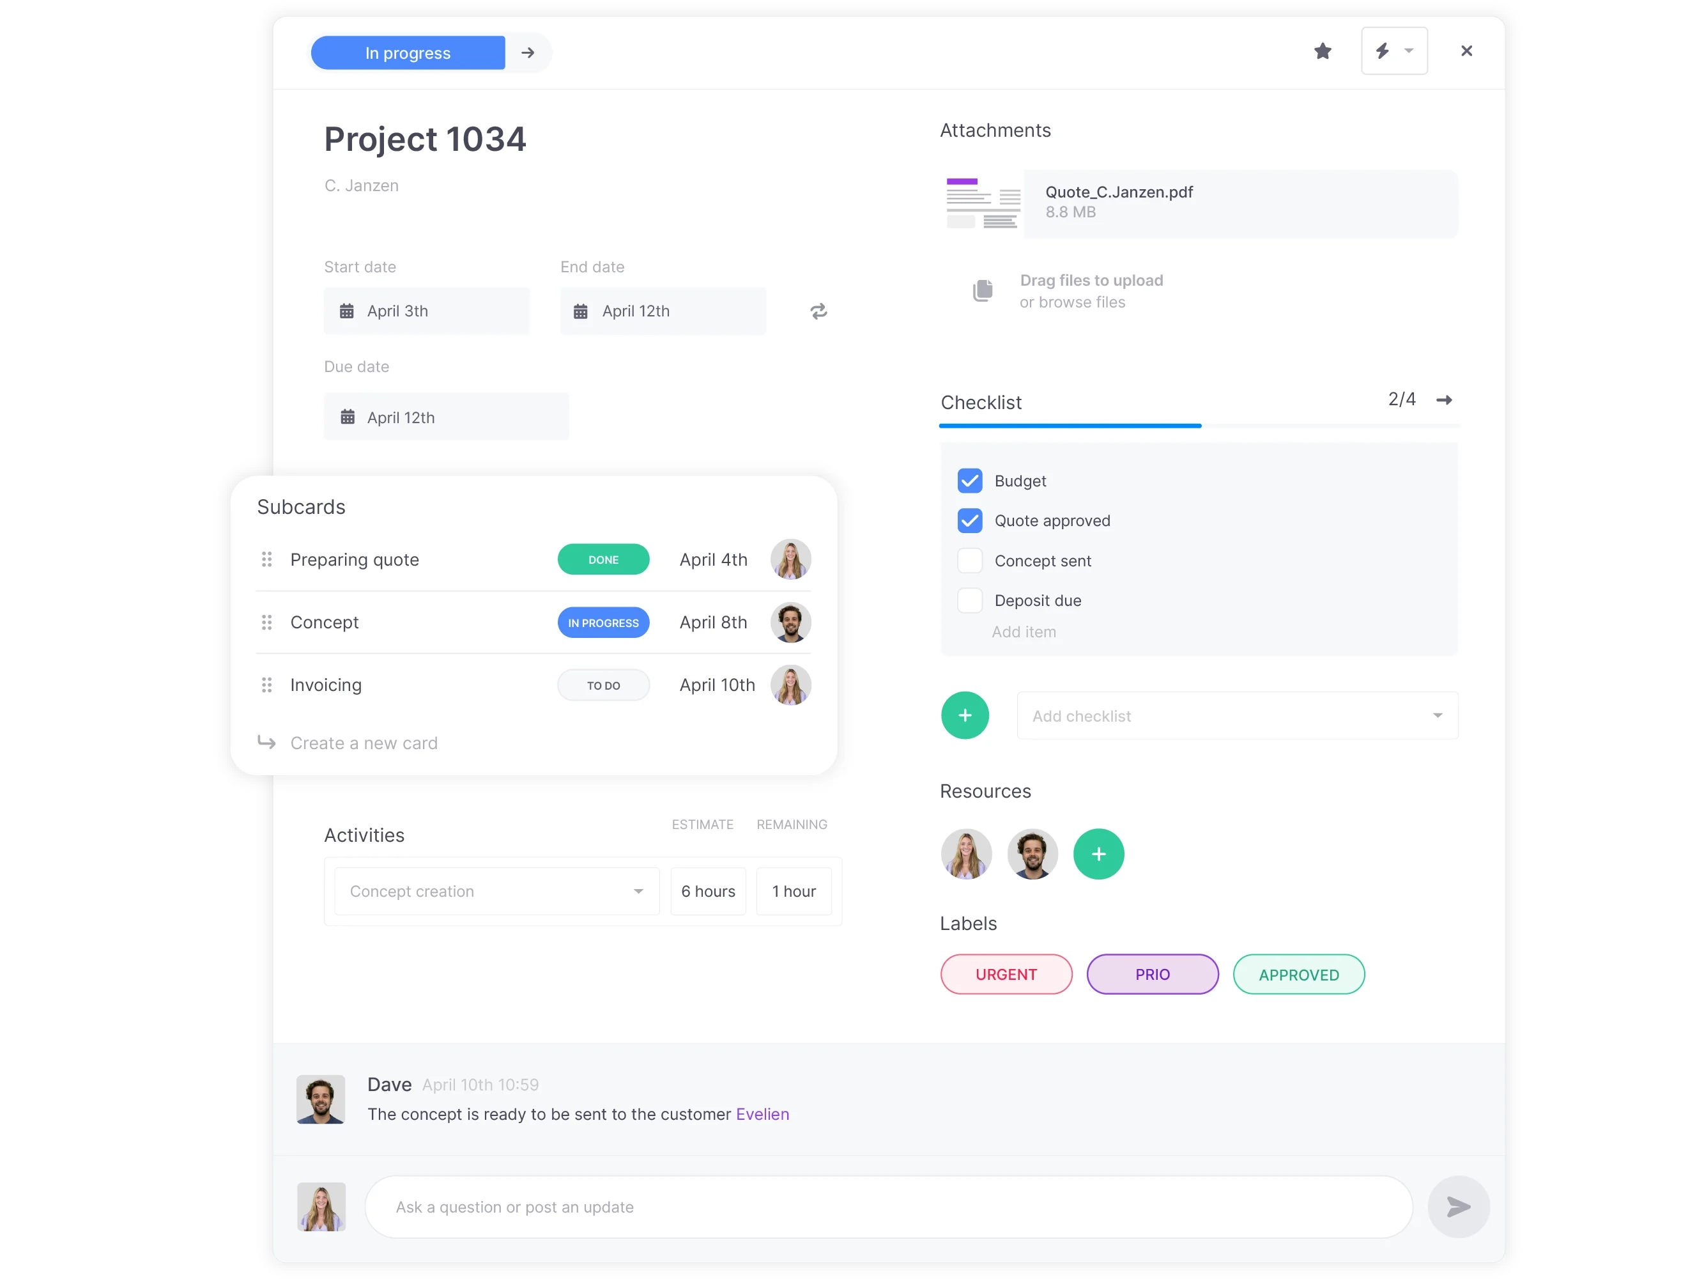Click the URGENT label tag
1704x1279 pixels.
tap(1008, 974)
